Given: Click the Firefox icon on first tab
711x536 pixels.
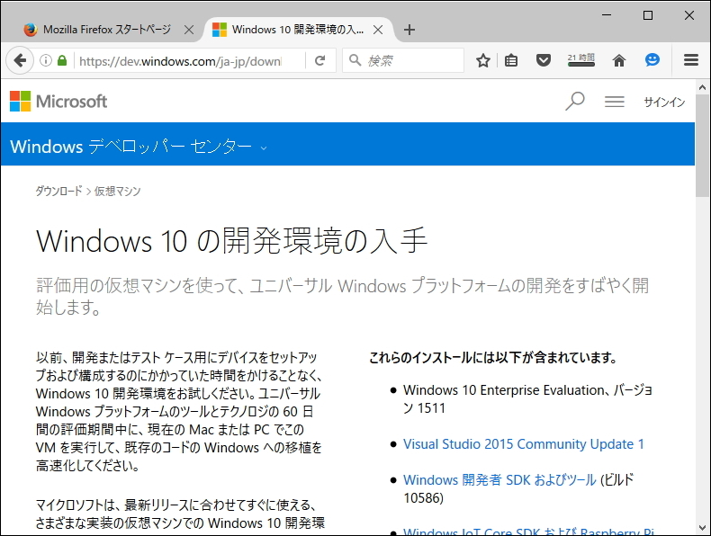Looking at the screenshot, I should (31, 30).
